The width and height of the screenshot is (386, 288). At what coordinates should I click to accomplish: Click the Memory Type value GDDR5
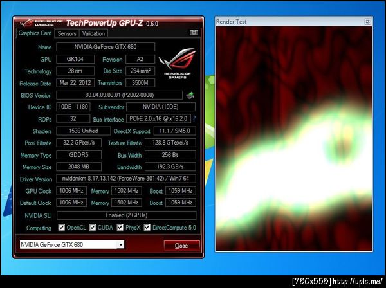pos(78,155)
